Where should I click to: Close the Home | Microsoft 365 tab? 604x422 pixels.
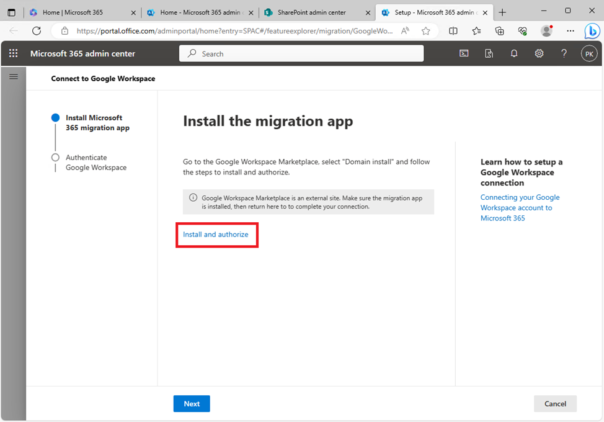coord(133,12)
